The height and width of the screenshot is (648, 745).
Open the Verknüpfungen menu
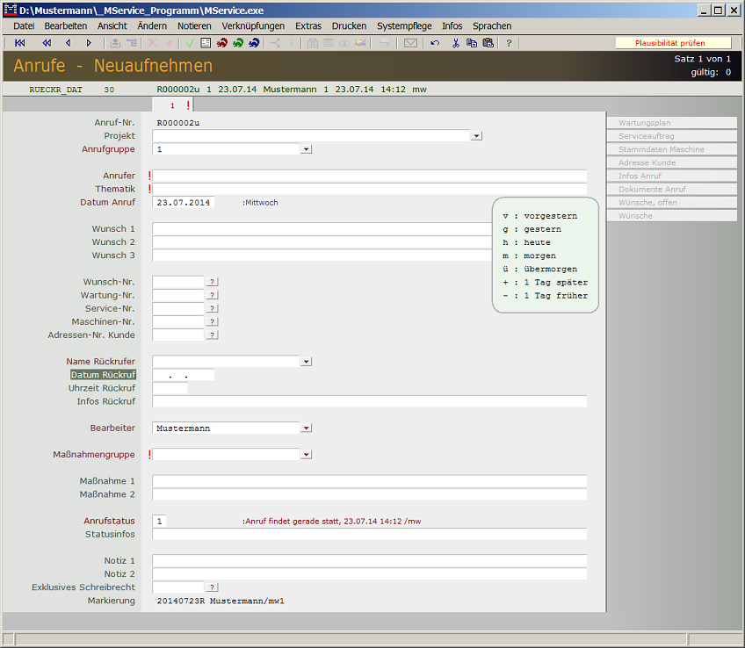[x=253, y=26]
